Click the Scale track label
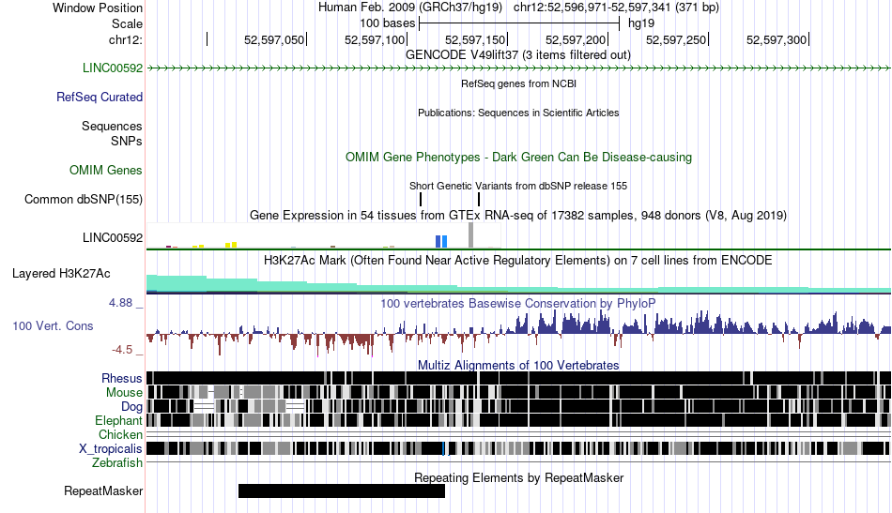This screenshot has width=892, height=513. 127,23
